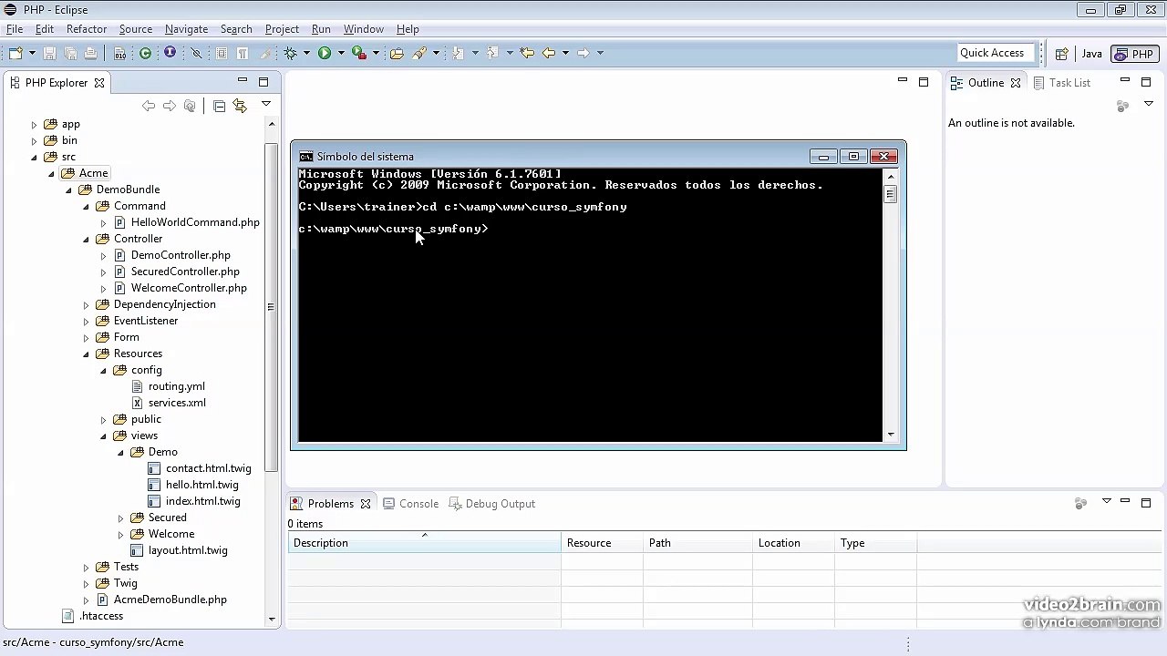Sort Problems by Resource column

click(602, 543)
